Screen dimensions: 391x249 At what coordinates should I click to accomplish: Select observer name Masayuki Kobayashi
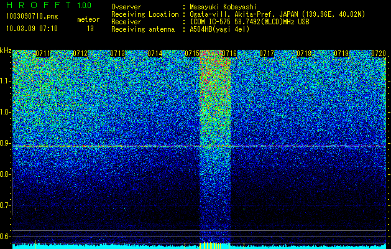click(x=223, y=7)
